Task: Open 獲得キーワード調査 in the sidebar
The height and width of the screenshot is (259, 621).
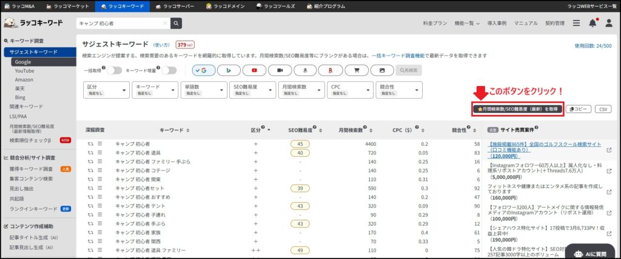Action: pyautogui.click(x=32, y=169)
